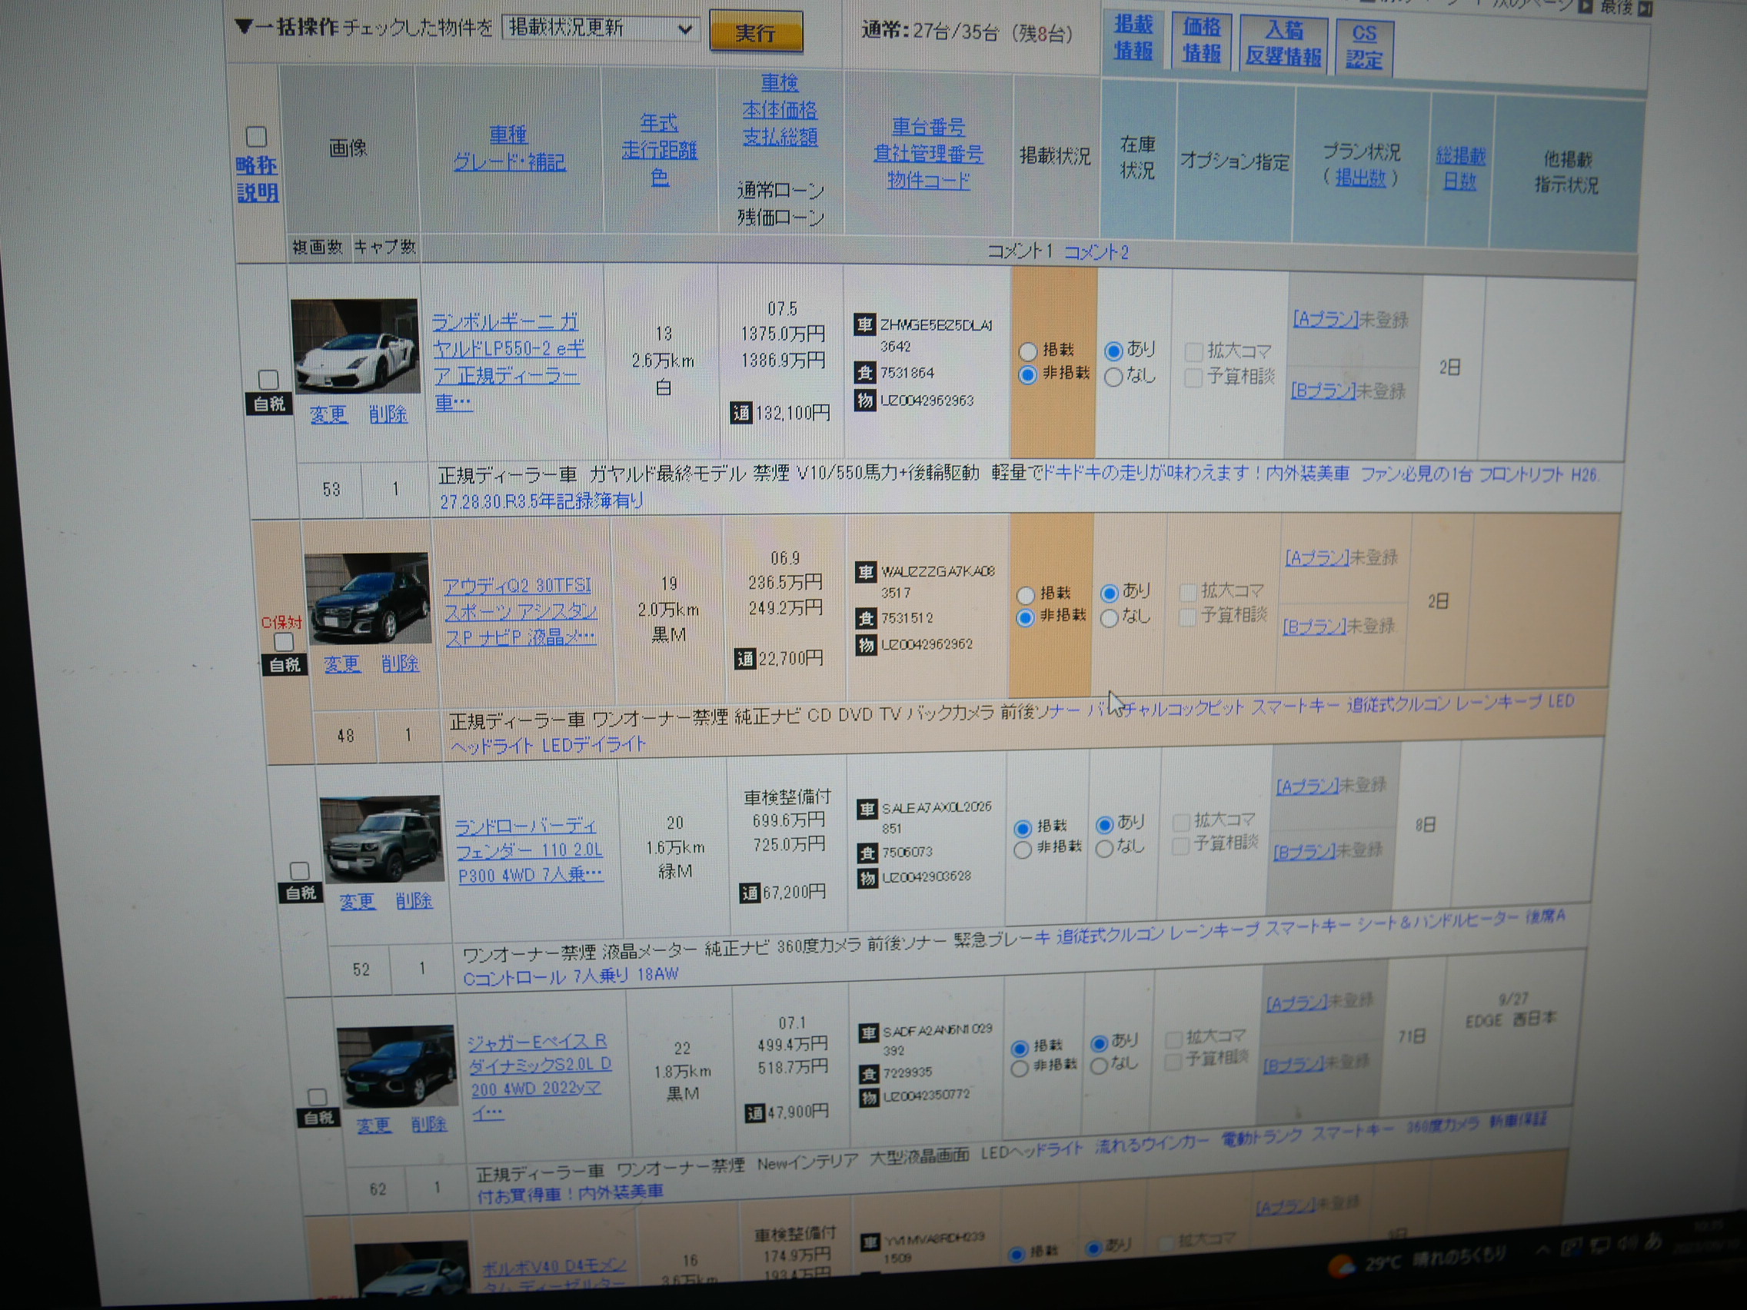Select 掲載 radio for the Lamborghini
Viewport: 1747px width, 1310px height.
[1027, 351]
